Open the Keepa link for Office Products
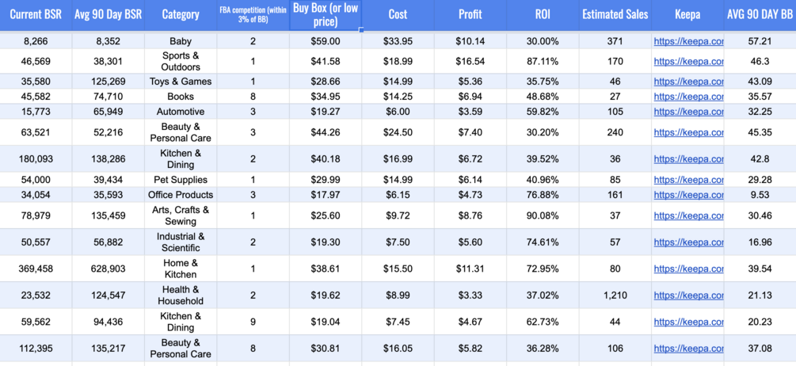The image size is (796, 366). pyautogui.click(x=687, y=195)
